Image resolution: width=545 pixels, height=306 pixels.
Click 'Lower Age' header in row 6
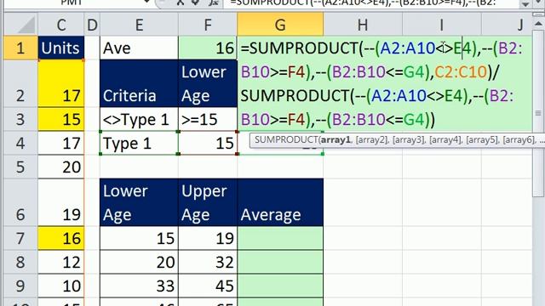(x=139, y=202)
